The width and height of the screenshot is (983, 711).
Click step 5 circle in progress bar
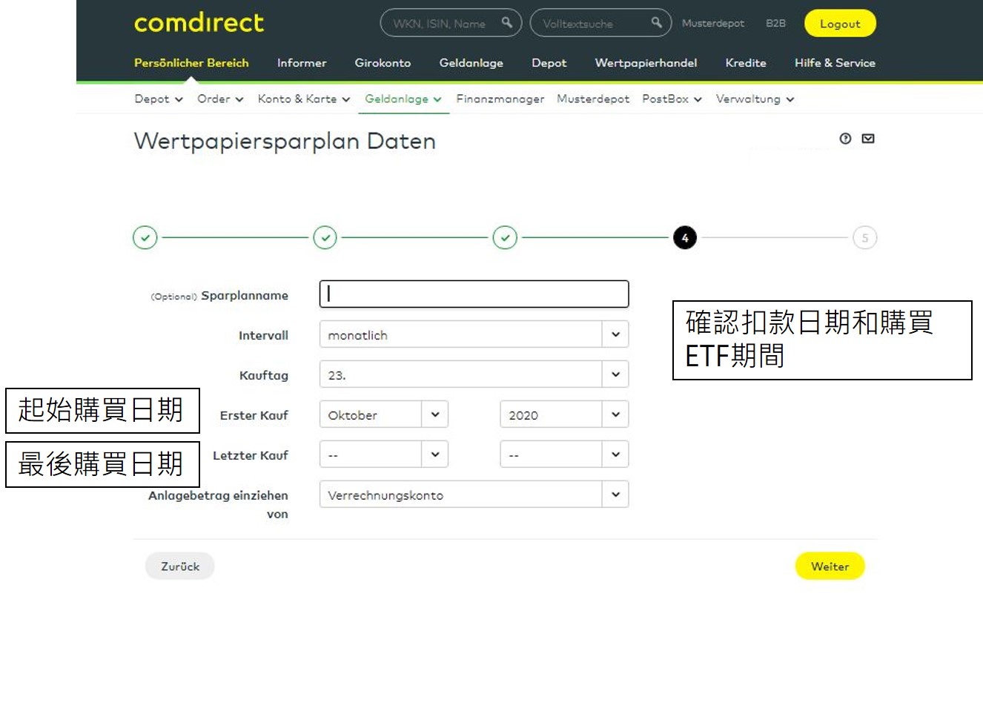864,238
